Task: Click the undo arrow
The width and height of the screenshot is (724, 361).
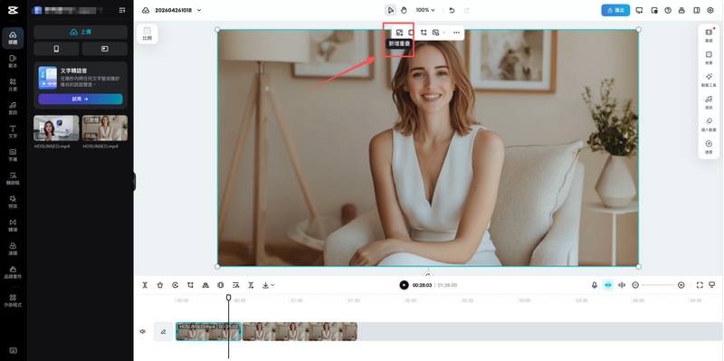Action: [x=452, y=10]
